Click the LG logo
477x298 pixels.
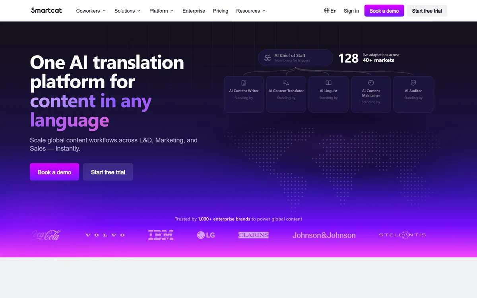tap(206, 235)
